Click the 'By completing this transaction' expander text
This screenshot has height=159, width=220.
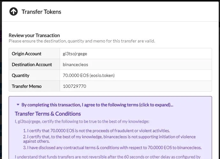coord(97,105)
